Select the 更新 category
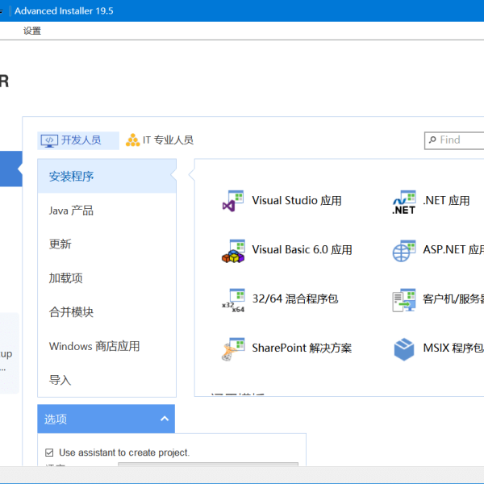484x484 pixels. coord(106,244)
